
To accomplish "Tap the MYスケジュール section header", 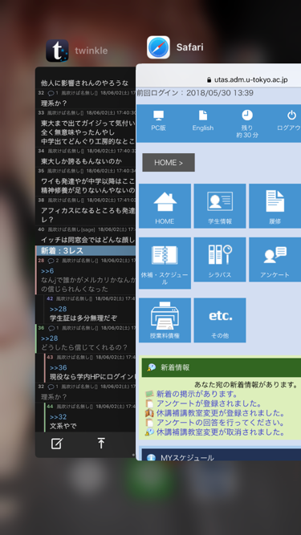I will click(x=222, y=455).
